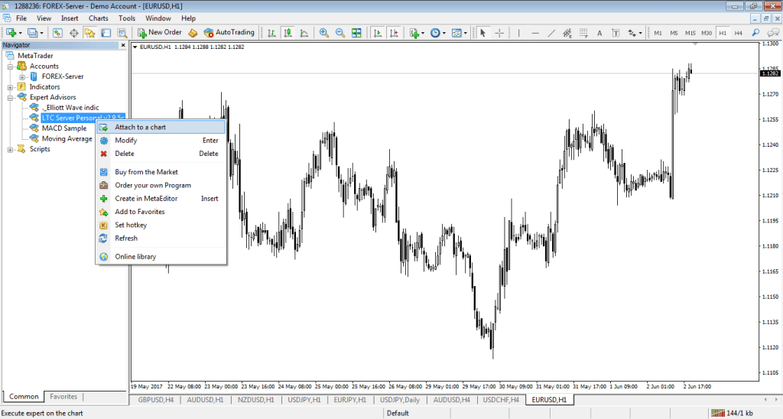The height and width of the screenshot is (419, 783).
Task: Open the Tools menu
Action: click(x=127, y=18)
